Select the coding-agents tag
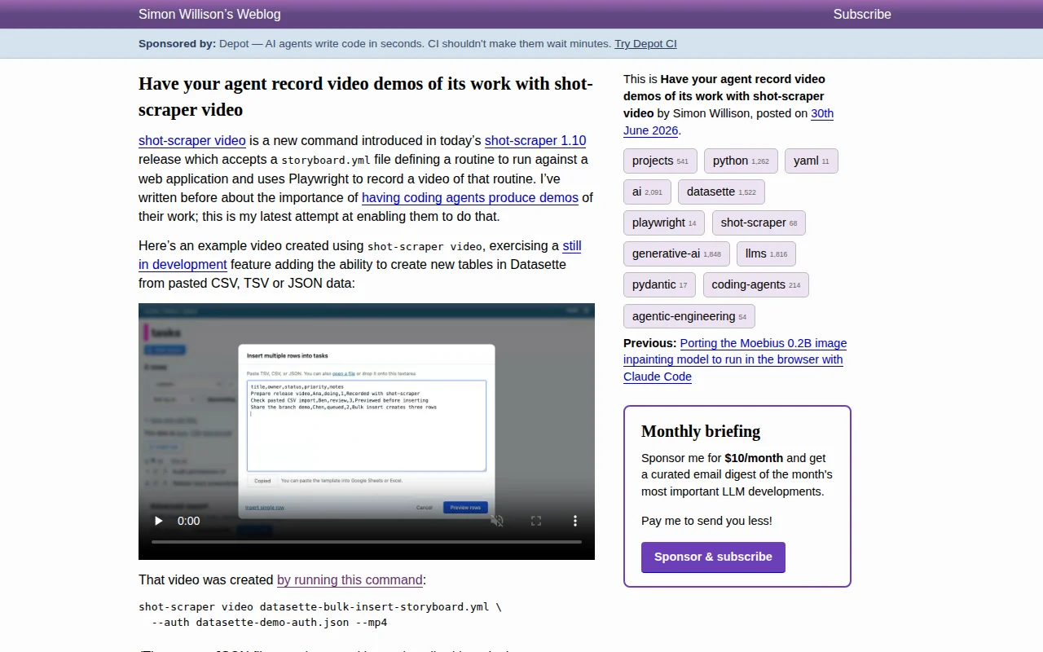This screenshot has height=652, width=1043. click(x=755, y=285)
